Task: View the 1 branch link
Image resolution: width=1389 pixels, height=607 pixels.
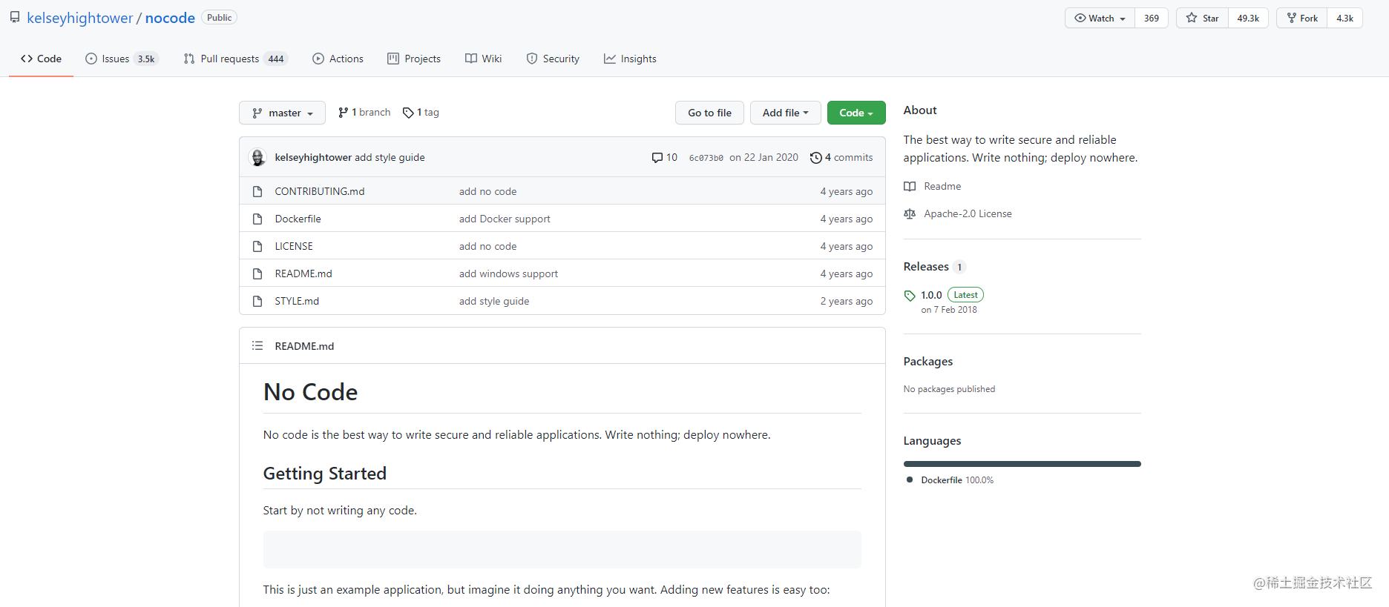Action: tap(364, 112)
